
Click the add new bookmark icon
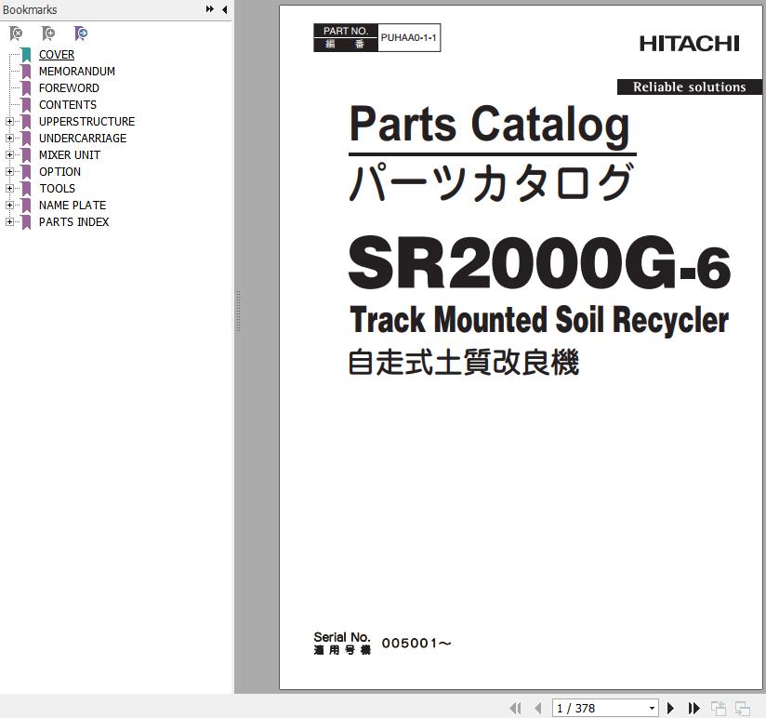pyautogui.click(x=48, y=33)
